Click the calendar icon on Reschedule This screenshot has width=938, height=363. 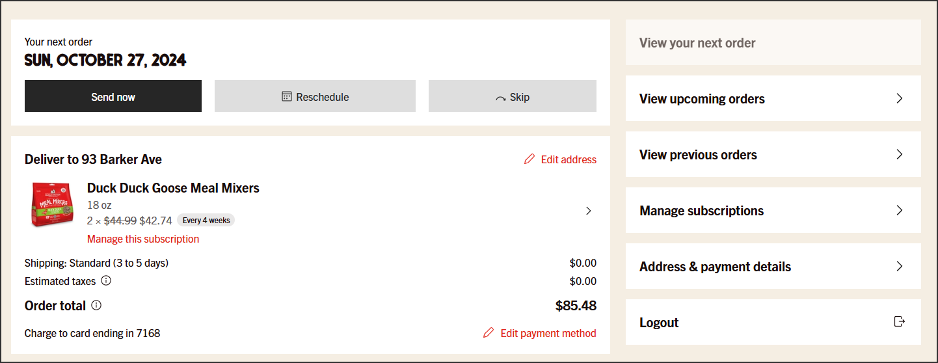tap(287, 97)
